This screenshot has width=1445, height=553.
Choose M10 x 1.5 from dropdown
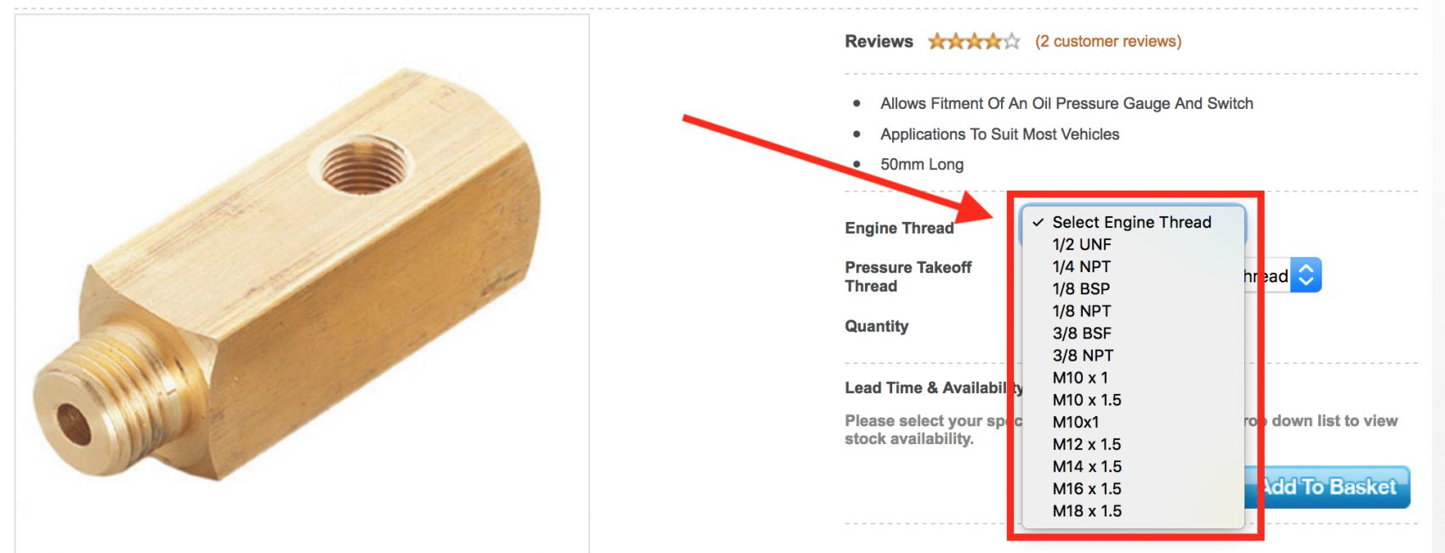click(1132, 399)
